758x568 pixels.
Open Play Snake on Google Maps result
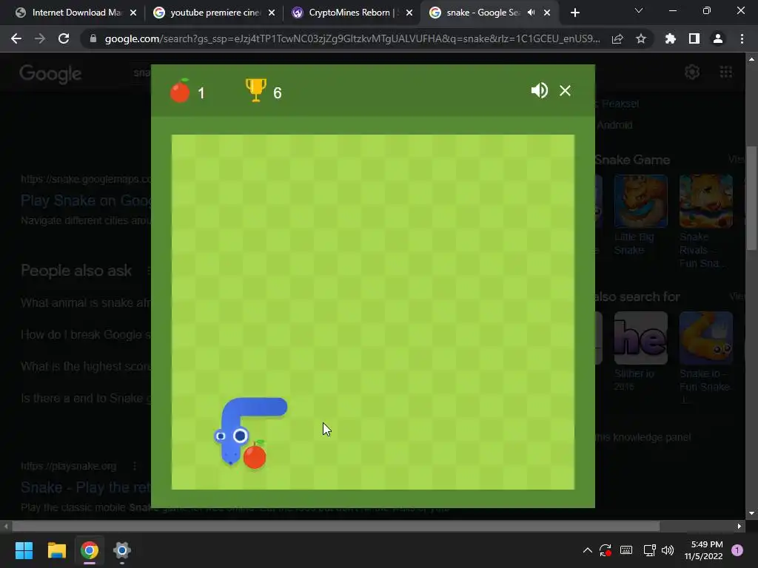click(86, 200)
